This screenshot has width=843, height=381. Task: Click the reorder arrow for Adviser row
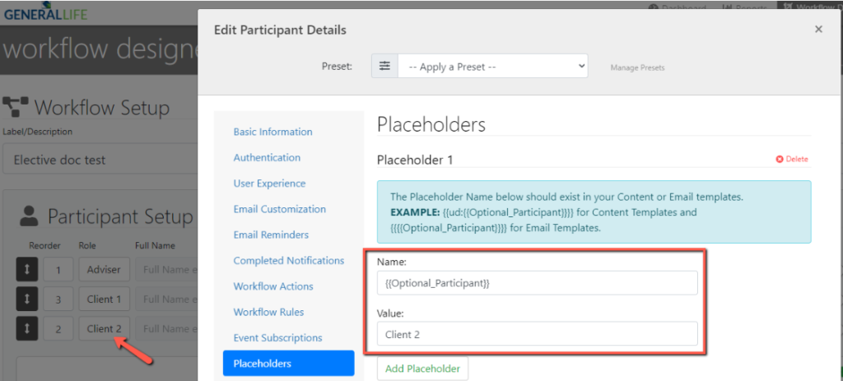pos(26,270)
